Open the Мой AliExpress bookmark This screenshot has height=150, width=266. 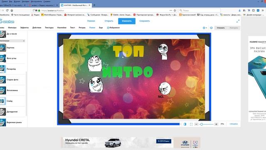[52, 15]
